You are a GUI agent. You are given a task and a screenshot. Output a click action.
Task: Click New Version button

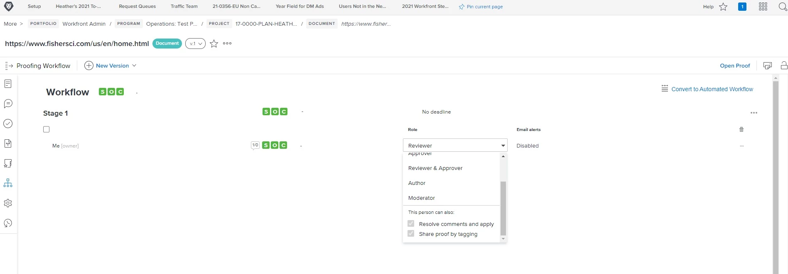pyautogui.click(x=107, y=65)
